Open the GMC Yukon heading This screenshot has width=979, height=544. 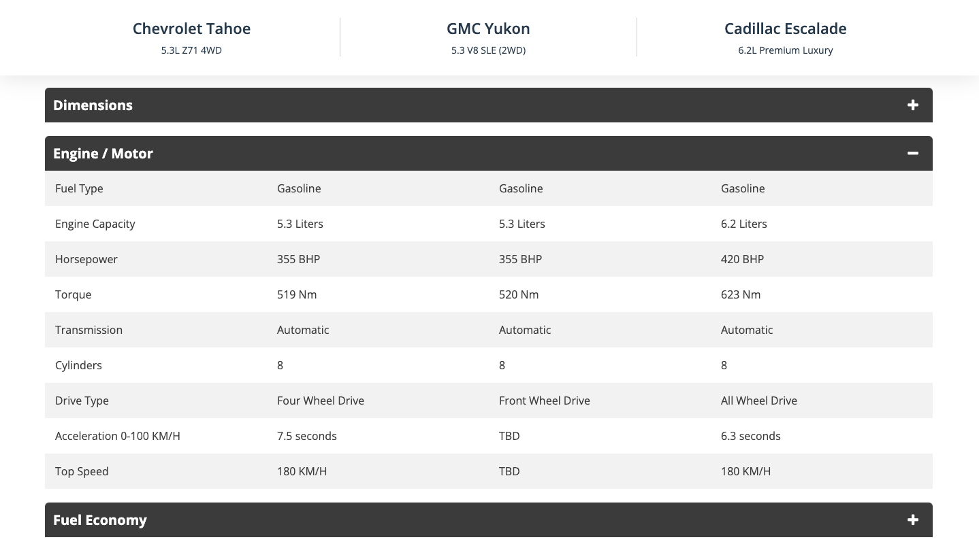488,29
